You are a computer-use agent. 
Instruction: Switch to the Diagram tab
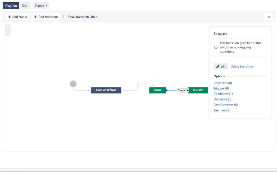coord(11,6)
